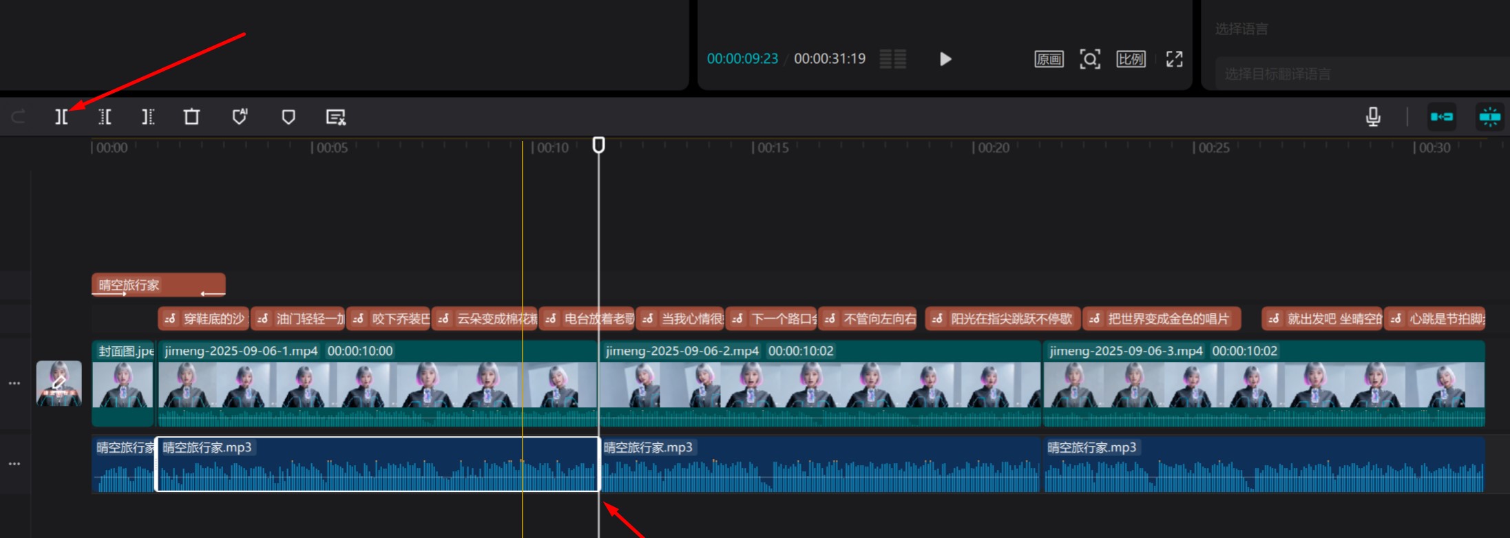The width and height of the screenshot is (1510, 538).
Task: Open the 比例 aspect ratio dropdown
Action: click(x=1131, y=59)
